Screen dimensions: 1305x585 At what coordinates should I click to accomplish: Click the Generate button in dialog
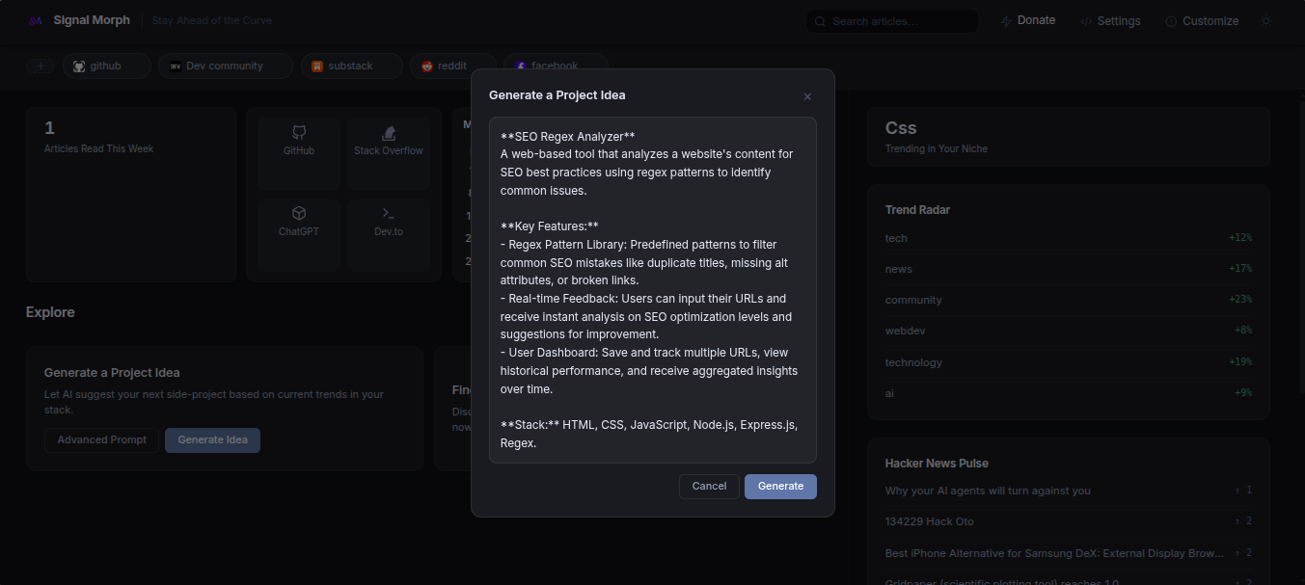(x=780, y=487)
